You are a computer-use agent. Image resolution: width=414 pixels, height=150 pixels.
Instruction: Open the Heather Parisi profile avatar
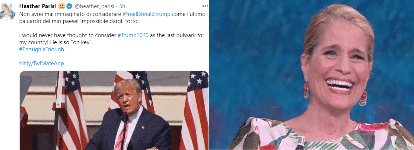click(x=8, y=11)
